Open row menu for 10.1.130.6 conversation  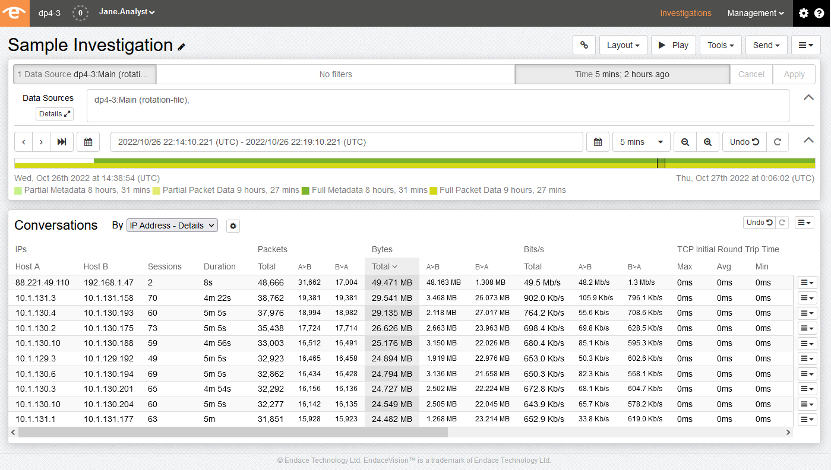[x=807, y=374]
